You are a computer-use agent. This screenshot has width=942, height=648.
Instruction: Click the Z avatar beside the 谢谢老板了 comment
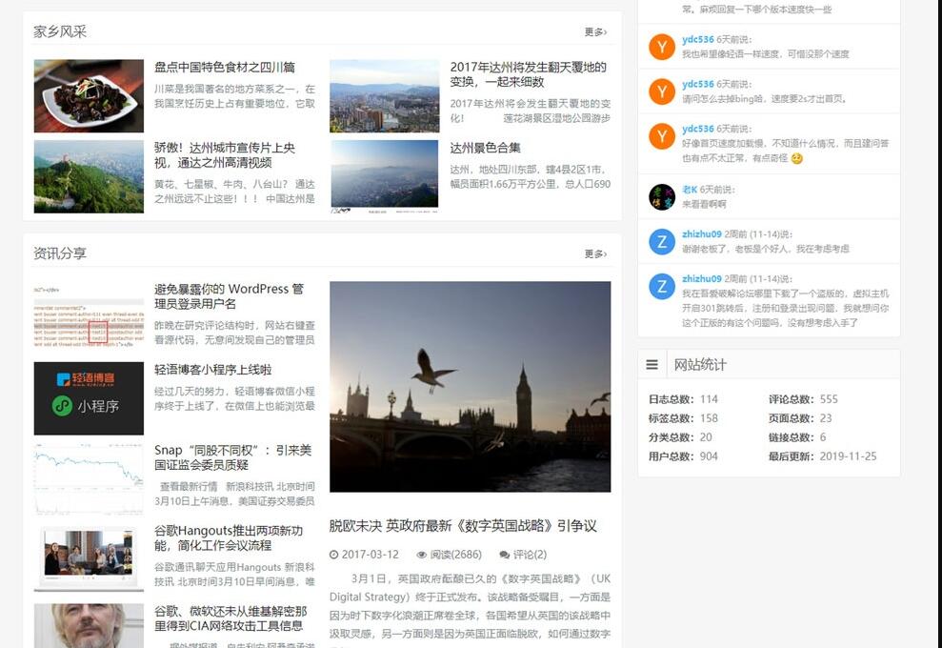click(x=662, y=241)
